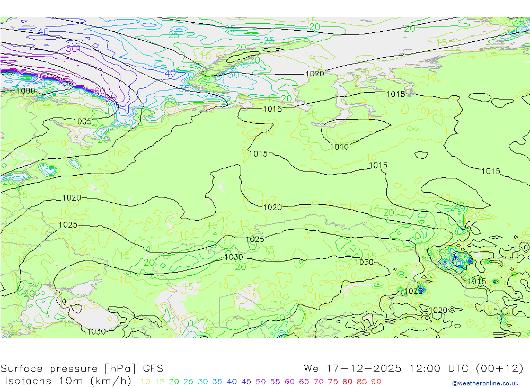Select the 35 value in Isotachs legend
This screenshot has height=388, width=530.
tap(217, 382)
